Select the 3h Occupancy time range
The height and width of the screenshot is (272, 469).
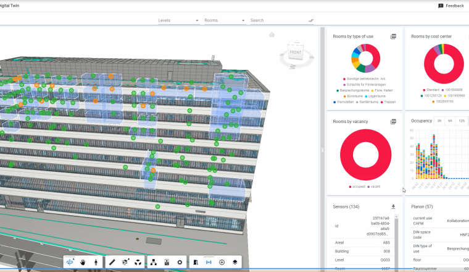click(x=439, y=121)
